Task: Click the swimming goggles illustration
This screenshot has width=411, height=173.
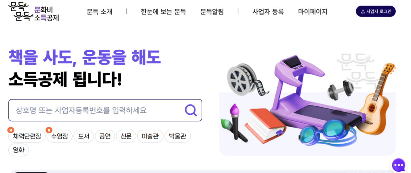Action: pos(328,132)
